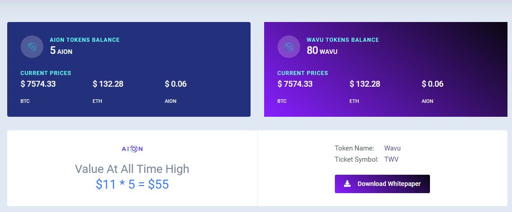Click the AION logo above Value At All Time High

click(x=132, y=149)
